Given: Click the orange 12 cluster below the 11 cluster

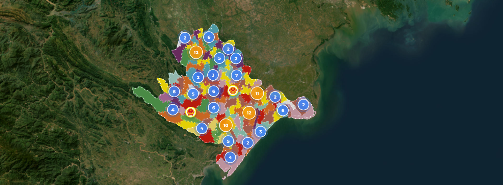Looking at the screenshot, I should pos(249,113).
